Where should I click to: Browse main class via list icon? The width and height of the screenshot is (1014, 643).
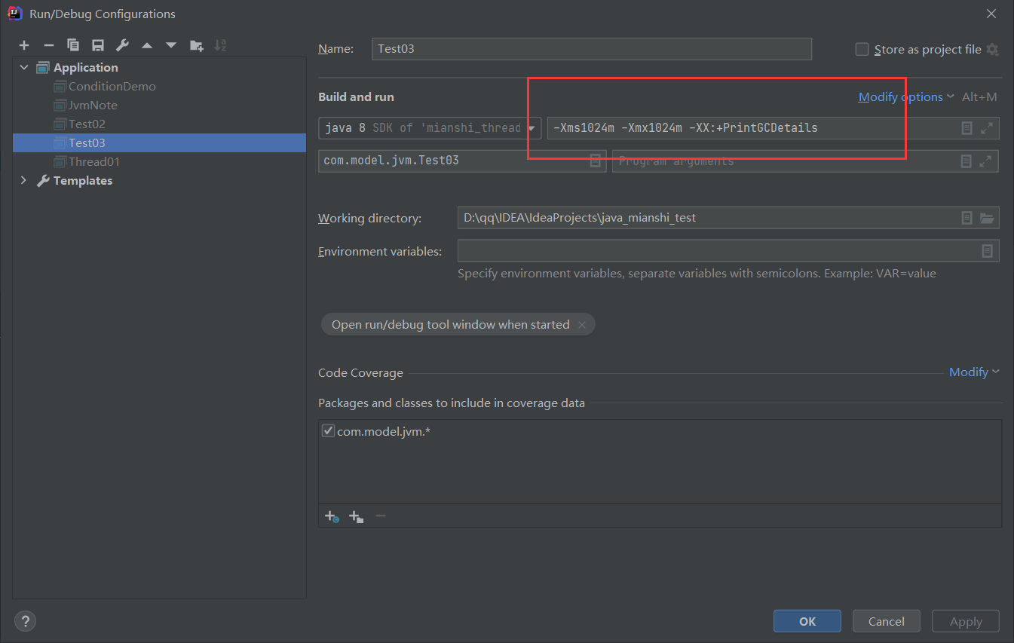[595, 161]
